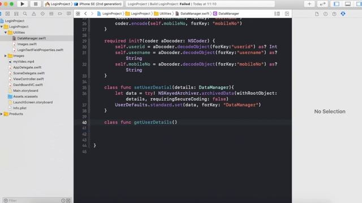The width and height of the screenshot is (362, 203).
Task: Show the source control navigator
Action: (7, 14)
